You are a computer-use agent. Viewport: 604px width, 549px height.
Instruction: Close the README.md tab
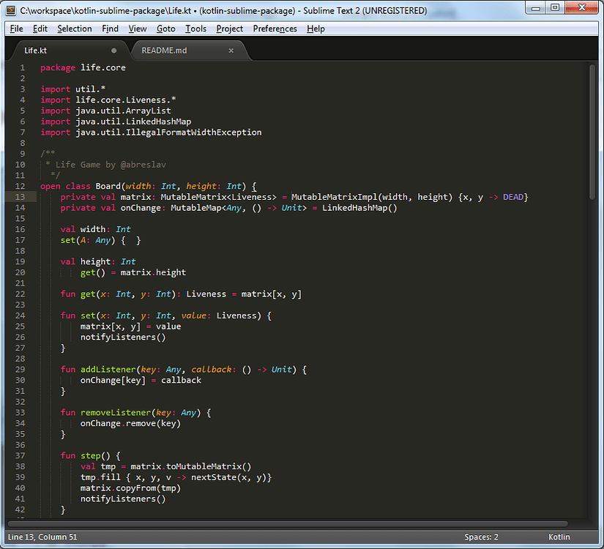tap(231, 50)
